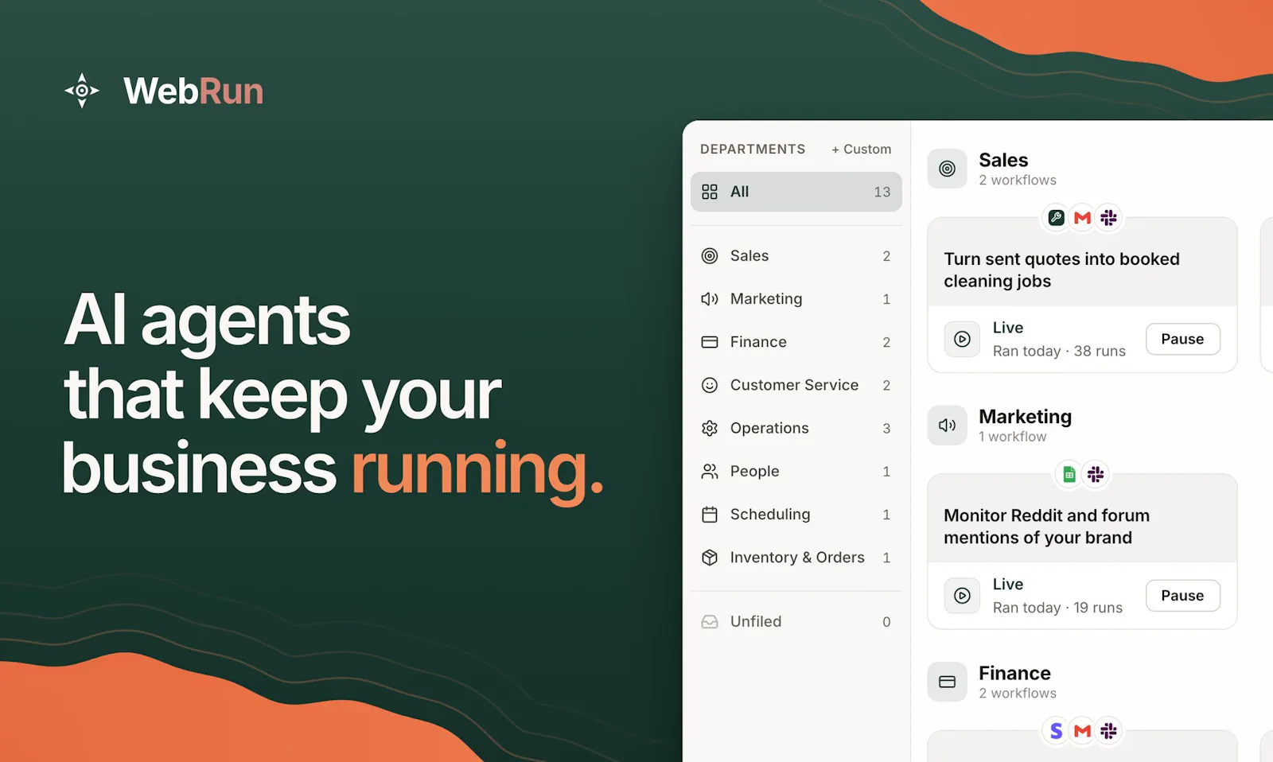Click the WebRun compass logo icon
The height and width of the screenshot is (762, 1273).
(82, 91)
